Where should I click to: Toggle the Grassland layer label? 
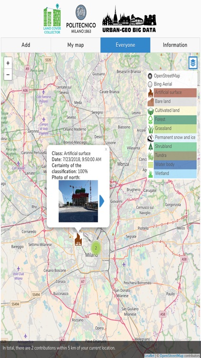163,128
